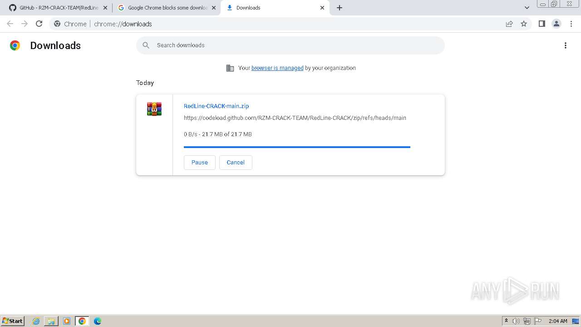Reload the downloads page

pos(39,24)
